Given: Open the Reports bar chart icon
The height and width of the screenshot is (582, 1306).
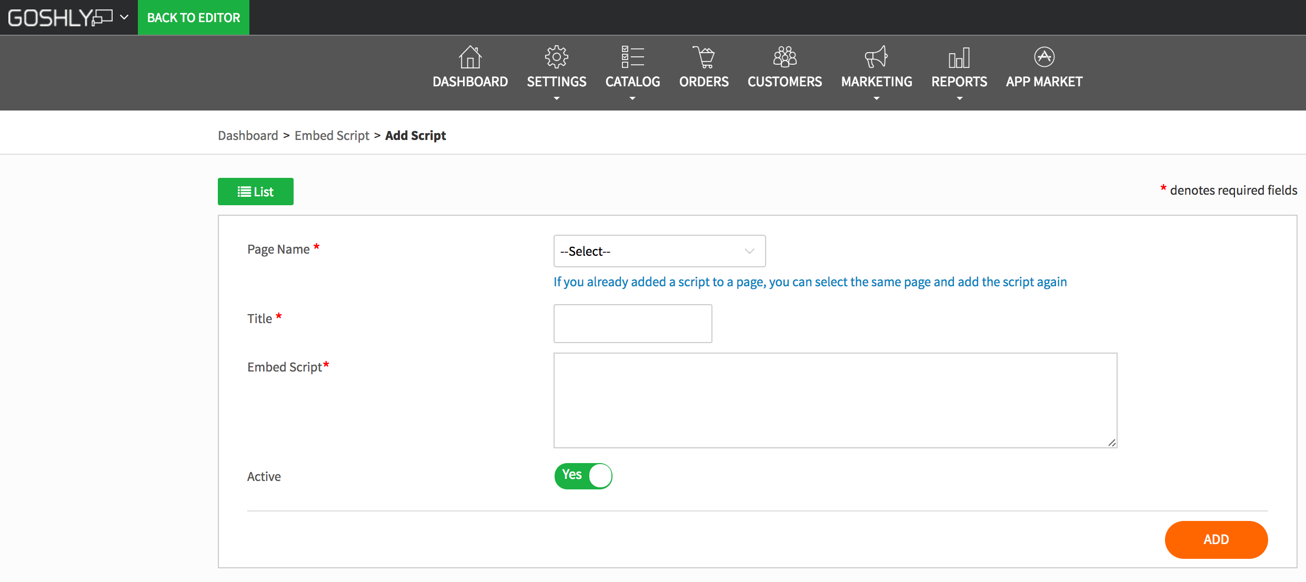Looking at the screenshot, I should pos(959,57).
